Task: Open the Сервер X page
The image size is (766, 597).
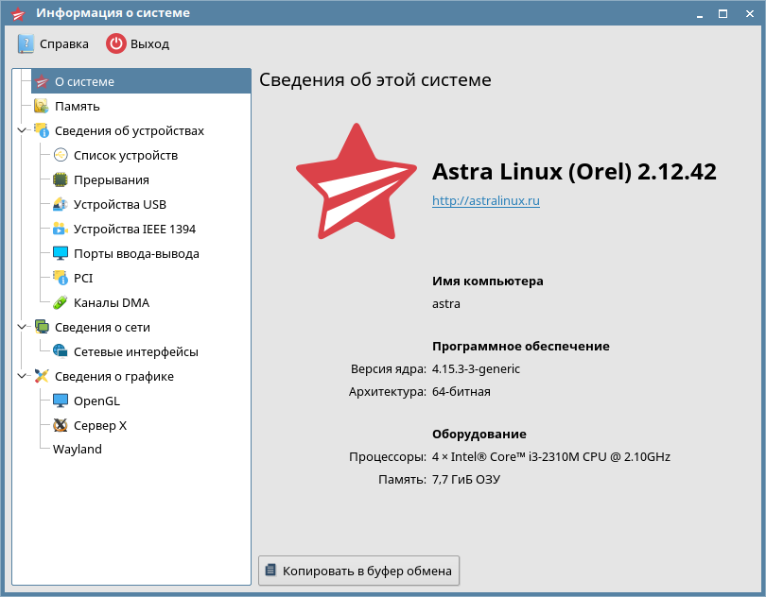Action: [100, 425]
